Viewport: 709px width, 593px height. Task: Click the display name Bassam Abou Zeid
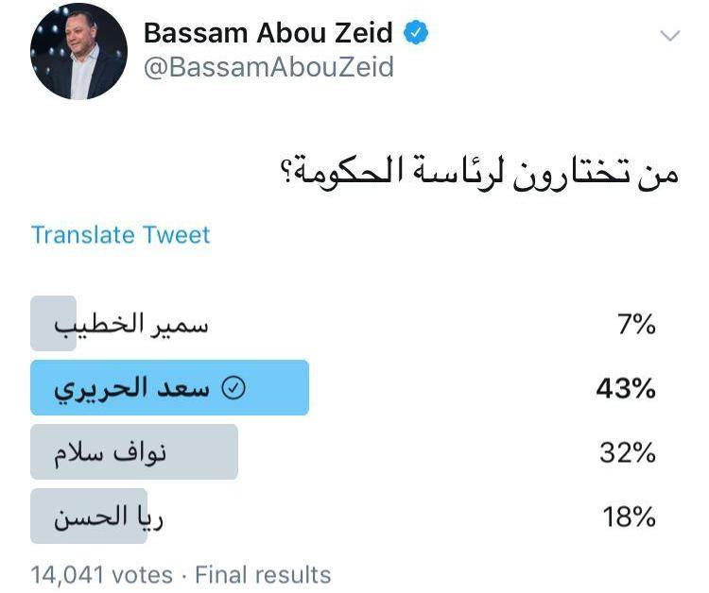pos(268,34)
